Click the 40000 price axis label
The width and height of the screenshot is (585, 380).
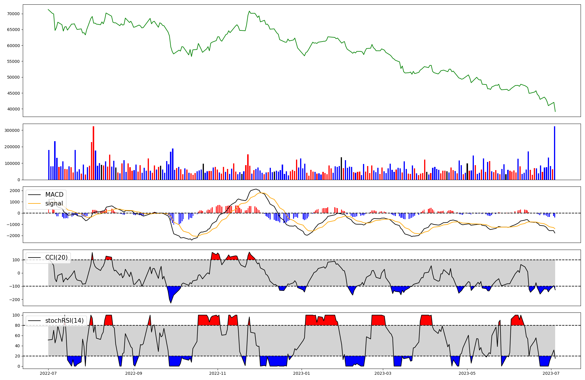13,109
